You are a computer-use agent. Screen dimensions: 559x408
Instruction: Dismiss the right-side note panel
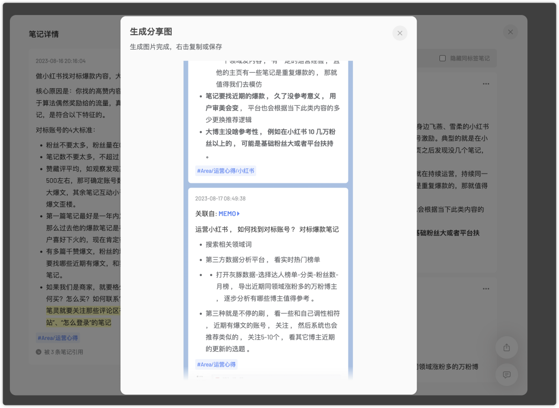pos(510,32)
